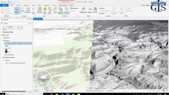Click the Locate binoculars tool
The image size is (169, 95).
[x=95, y=10]
